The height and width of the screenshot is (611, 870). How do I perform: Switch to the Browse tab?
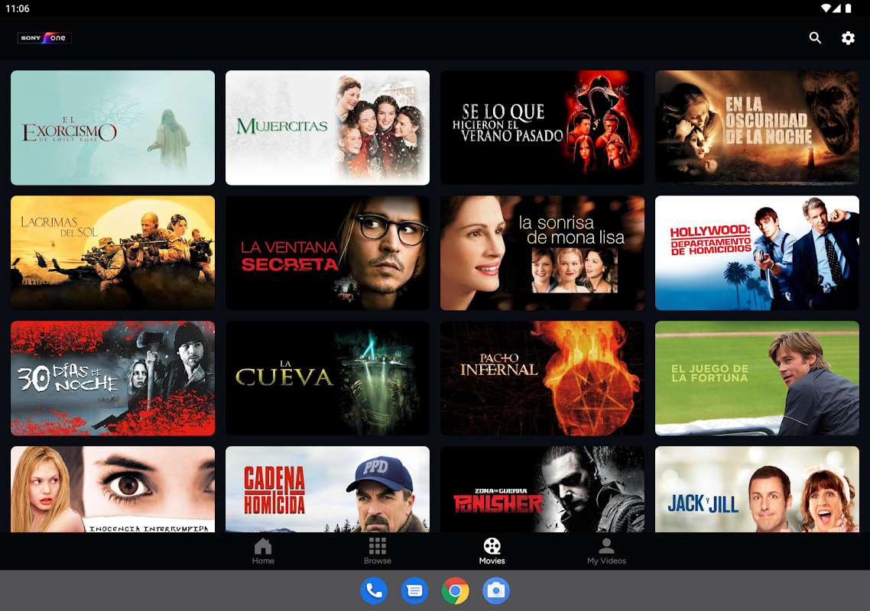pyautogui.click(x=378, y=551)
